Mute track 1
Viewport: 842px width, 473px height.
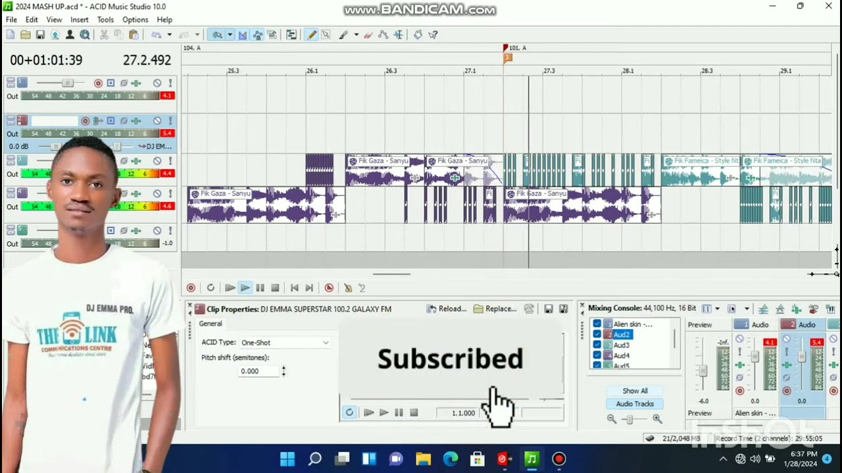pyautogui.click(x=157, y=83)
